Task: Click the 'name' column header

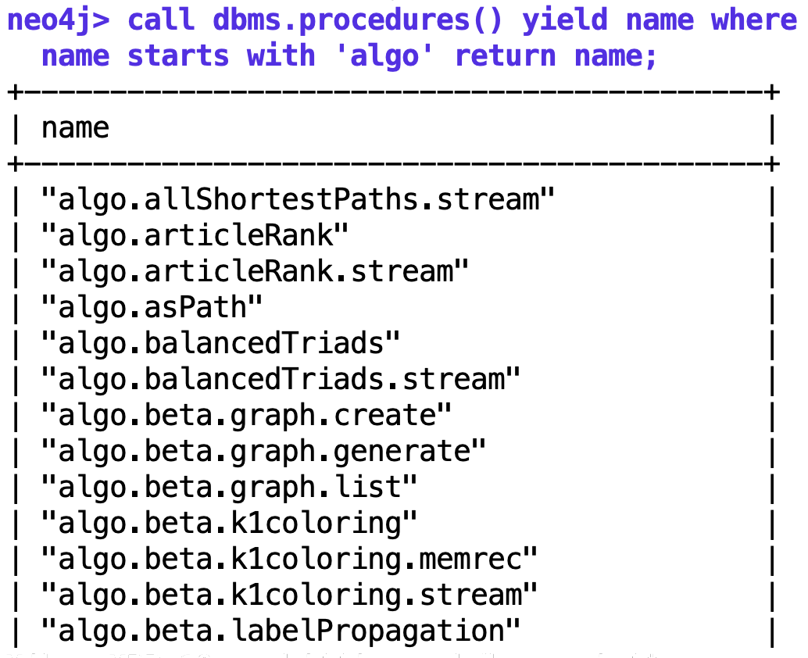Action: click(x=75, y=128)
